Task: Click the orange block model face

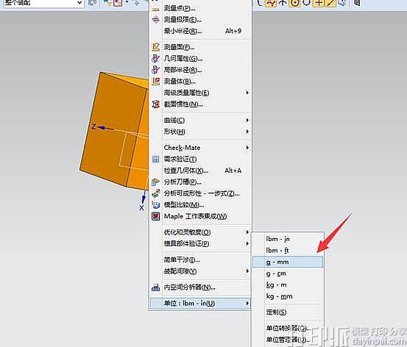Action: tap(112, 129)
